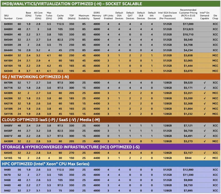Select SKU 5411N

[8, 114]
